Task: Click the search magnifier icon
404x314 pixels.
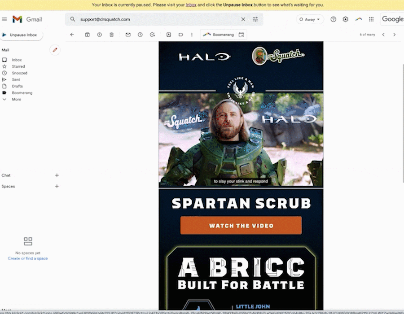Action: [x=73, y=19]
